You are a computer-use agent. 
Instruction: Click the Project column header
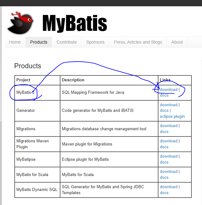[37, 80]
